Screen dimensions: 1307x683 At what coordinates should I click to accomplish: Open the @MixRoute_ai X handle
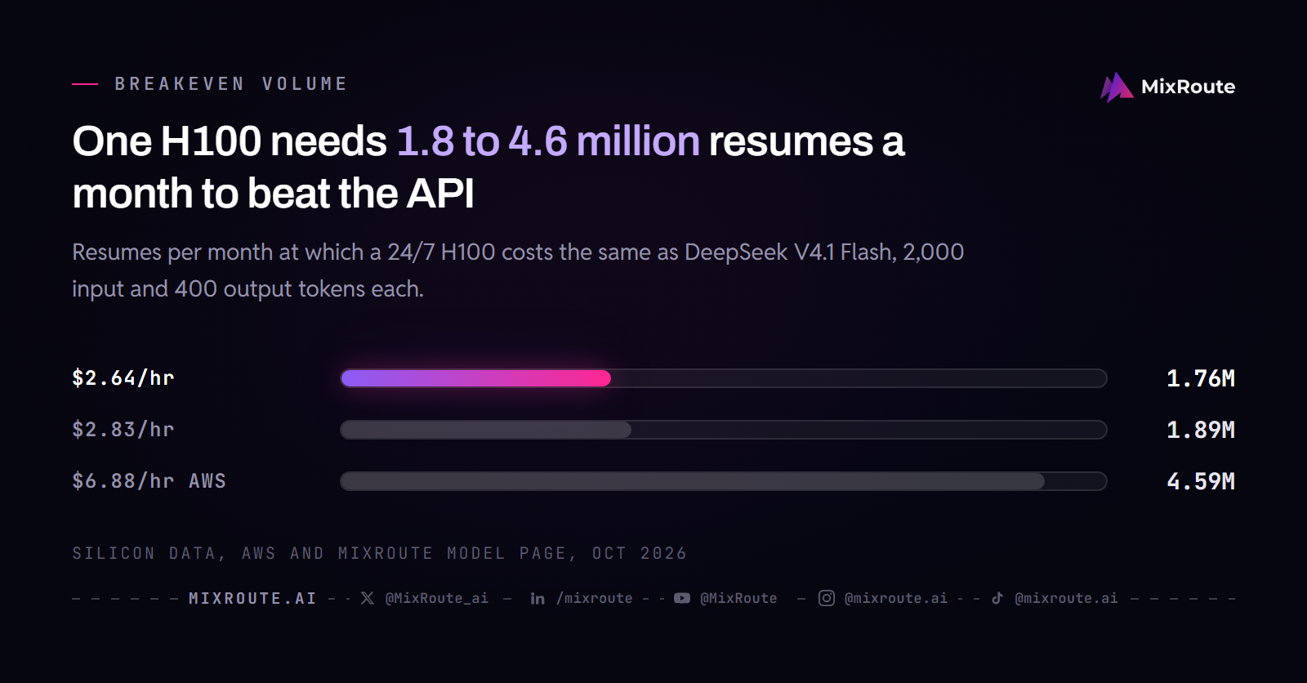coord(437,598)
